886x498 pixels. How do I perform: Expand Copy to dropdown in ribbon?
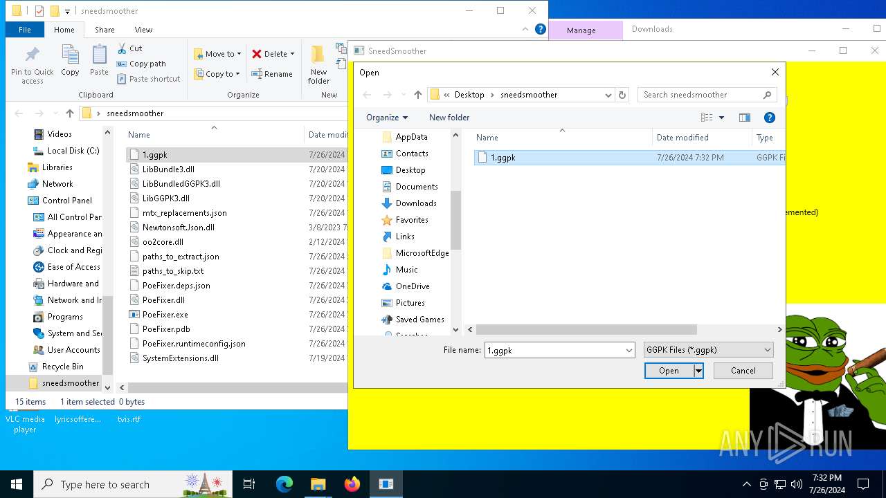coord(238,74)
